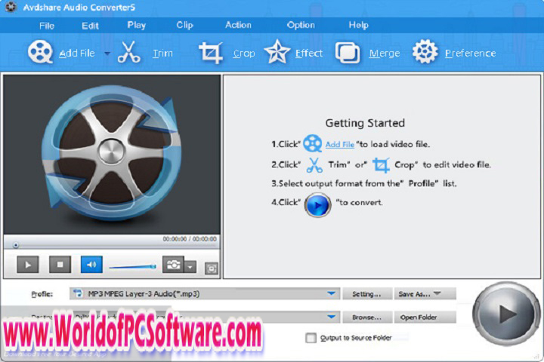This screenshot has width=544, height=362.
Task: Click the Trim label in toolbar
Action: pos(162,53)
